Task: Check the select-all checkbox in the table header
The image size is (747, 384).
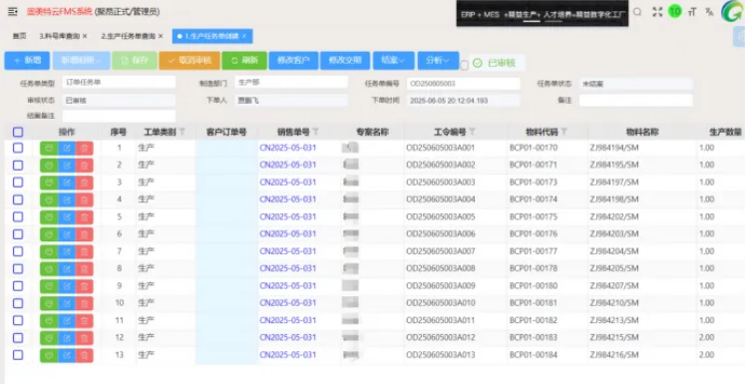Action: point(18,132)
